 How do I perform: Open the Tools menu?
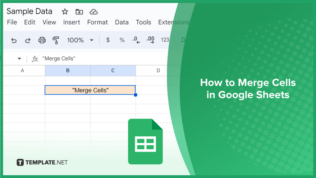143,22
